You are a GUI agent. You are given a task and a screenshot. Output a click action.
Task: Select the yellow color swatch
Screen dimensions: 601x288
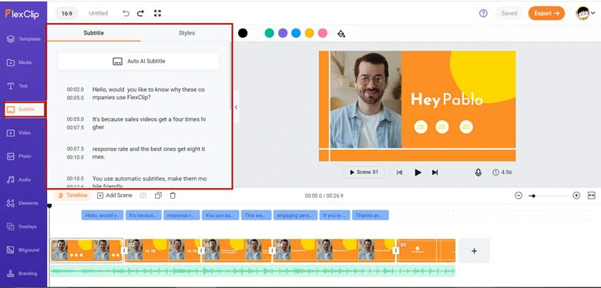[x=309, y=33]
